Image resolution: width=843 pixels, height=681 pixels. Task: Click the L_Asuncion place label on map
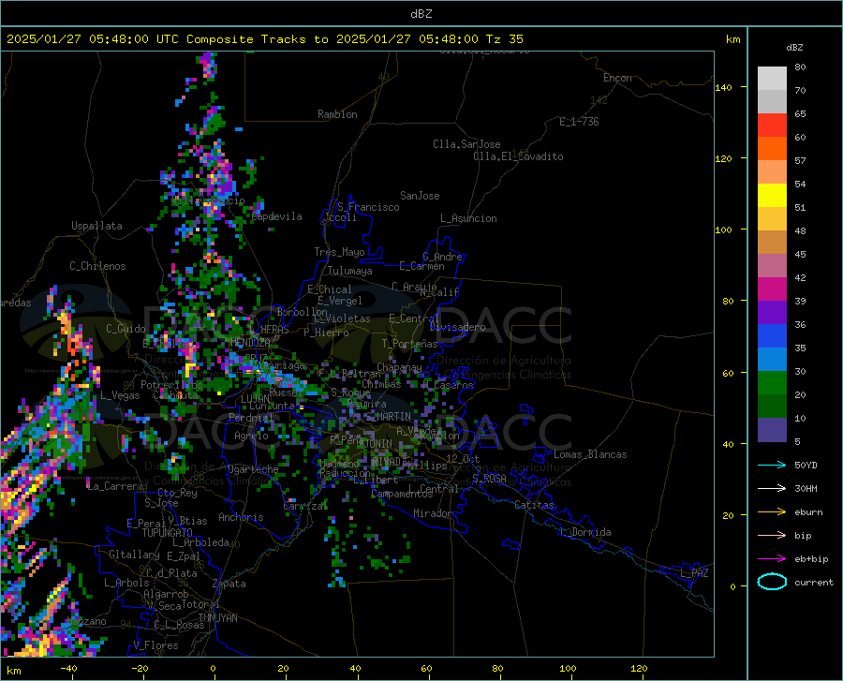(468, 218)
